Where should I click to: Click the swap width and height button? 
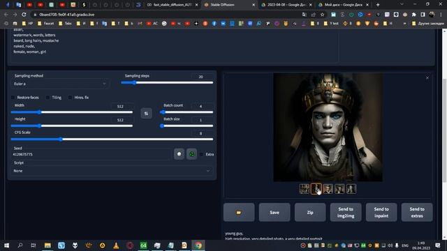(146, 114)
